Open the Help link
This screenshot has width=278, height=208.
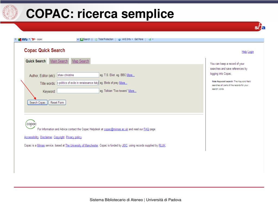[244, 52]
